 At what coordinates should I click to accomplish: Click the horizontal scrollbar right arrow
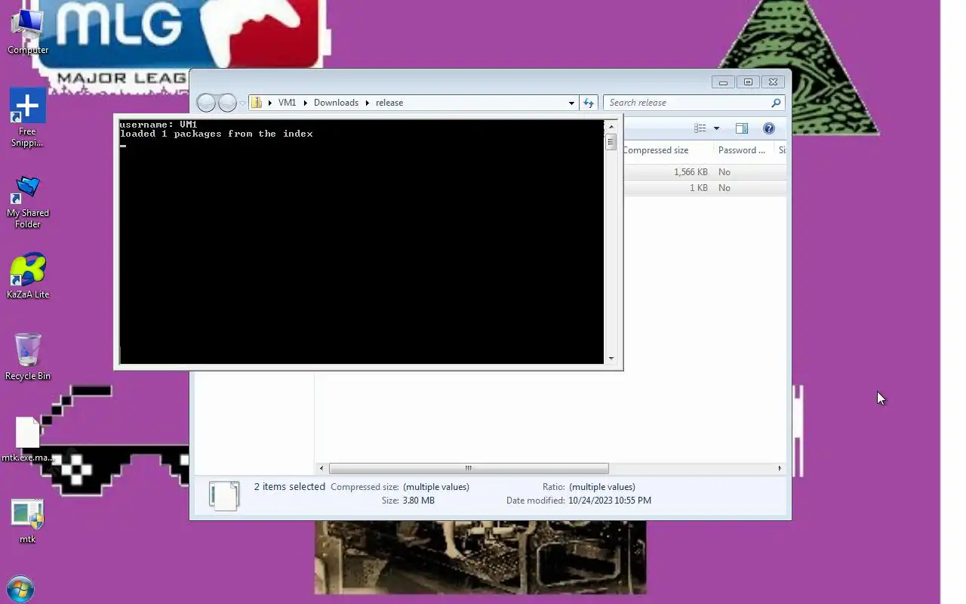click(780, 468)
